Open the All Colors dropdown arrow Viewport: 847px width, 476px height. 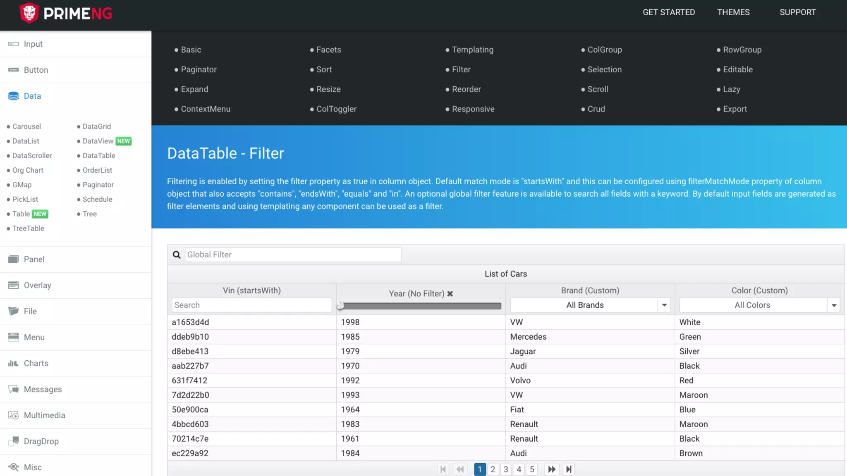tap(834, 305)
